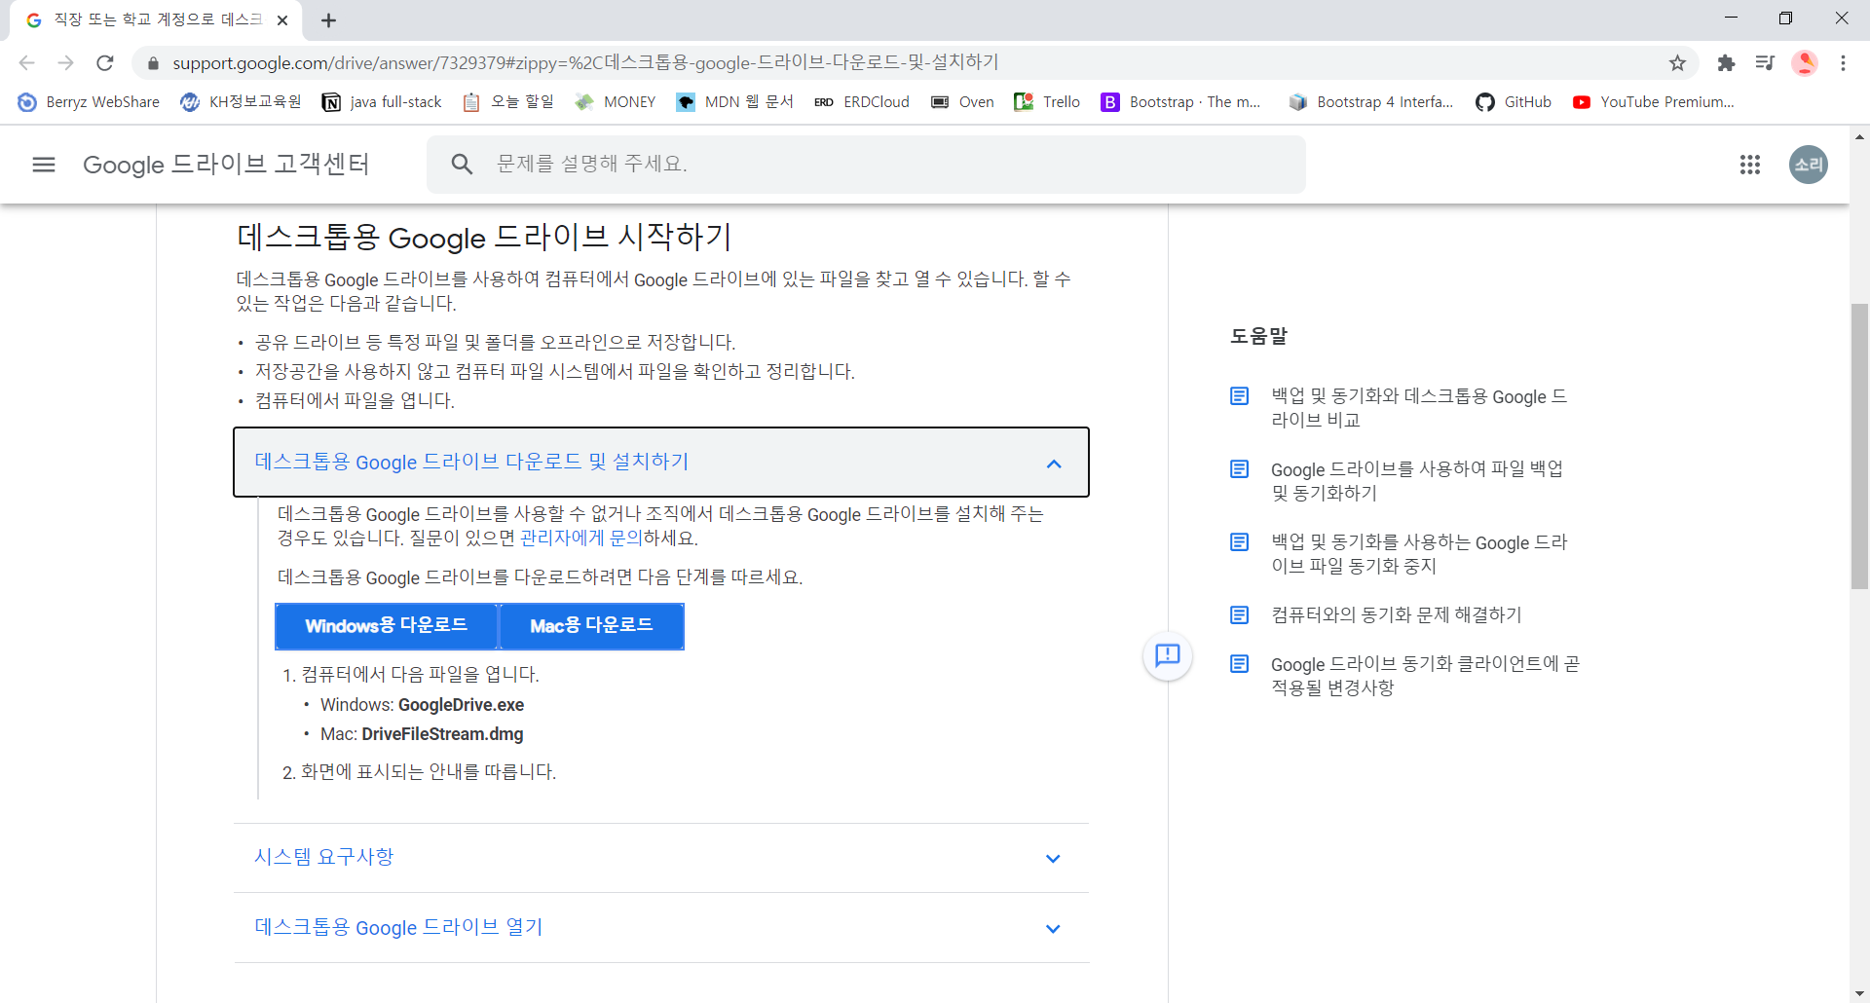The height and width of the screenshot is (1003, 1870).
Task: Open 백업 및 동기화를 사용하는 Google 드라이브 파일 동기화 중지 article
Action: (1419, 554)
